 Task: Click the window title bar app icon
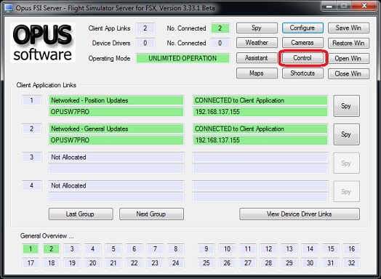tap(9, 8)
